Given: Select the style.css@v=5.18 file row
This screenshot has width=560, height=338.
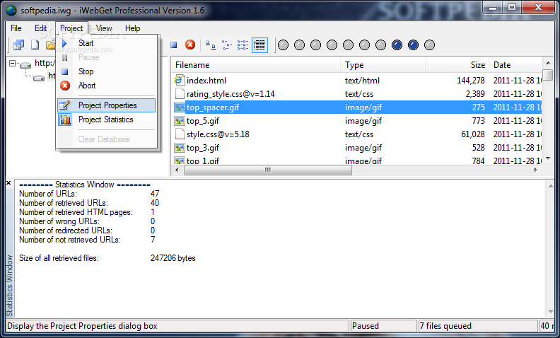Looking at the screenshot, I should point(357,134).
